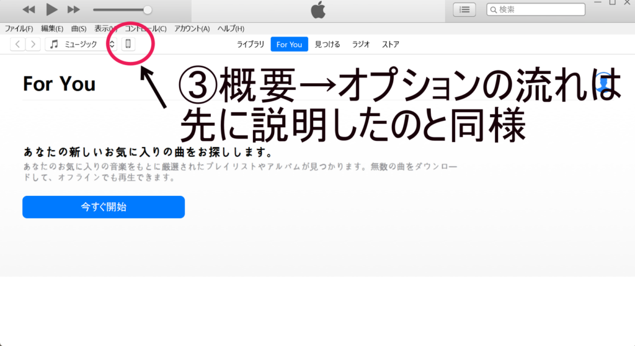Screen dimensions: 635x346
Task: Open the ファイル(F) menu
Action: tap(19, 29)
